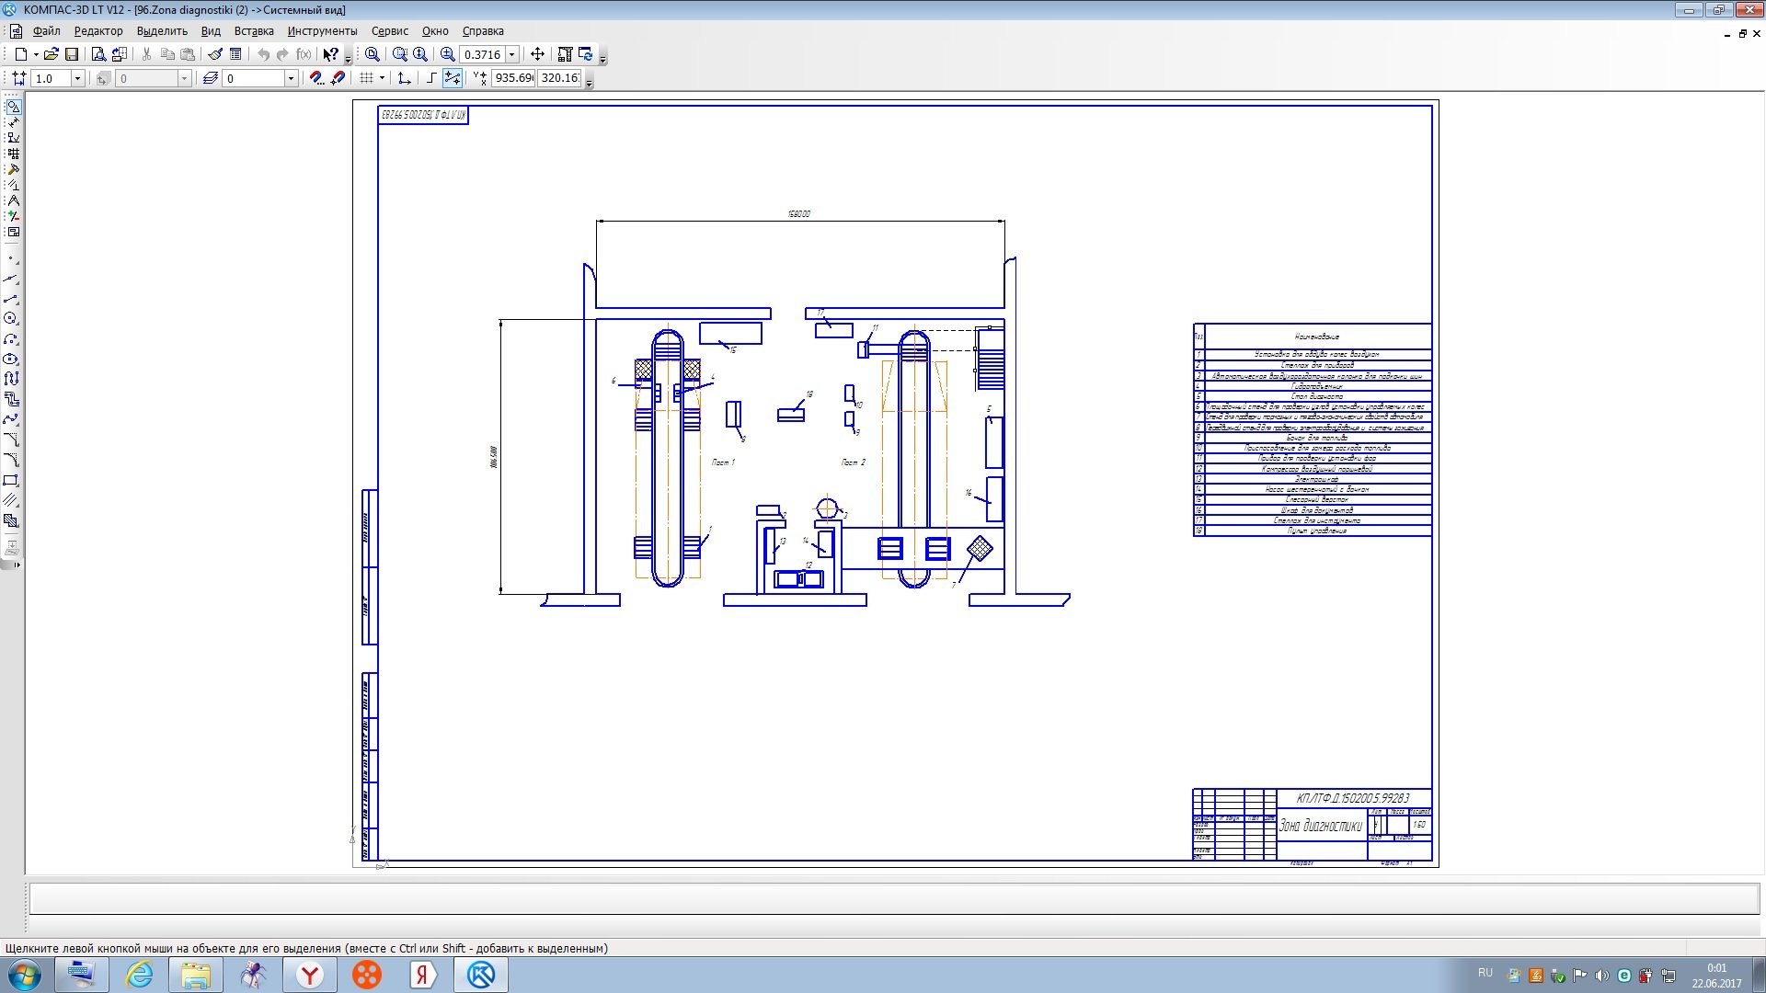This screenshot has height=993, width=1766.
Task: Click the X coordinate field 935.69
Action: click(x=513, y=78)
